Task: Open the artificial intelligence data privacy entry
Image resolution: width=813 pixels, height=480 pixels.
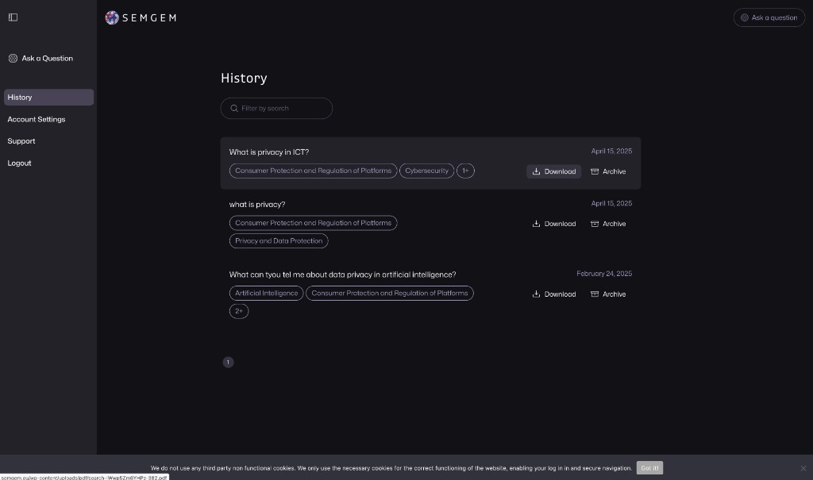Action: 343,275
